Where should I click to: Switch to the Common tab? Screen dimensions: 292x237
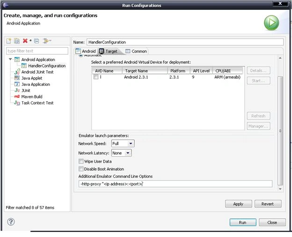pyautogui.click(x=136, y=51)
